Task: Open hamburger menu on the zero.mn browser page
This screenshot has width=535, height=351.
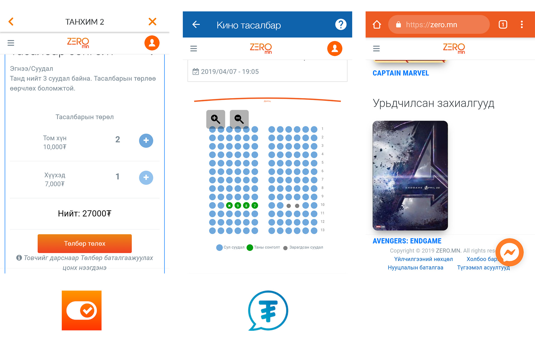Action: (x=376, y=49)
